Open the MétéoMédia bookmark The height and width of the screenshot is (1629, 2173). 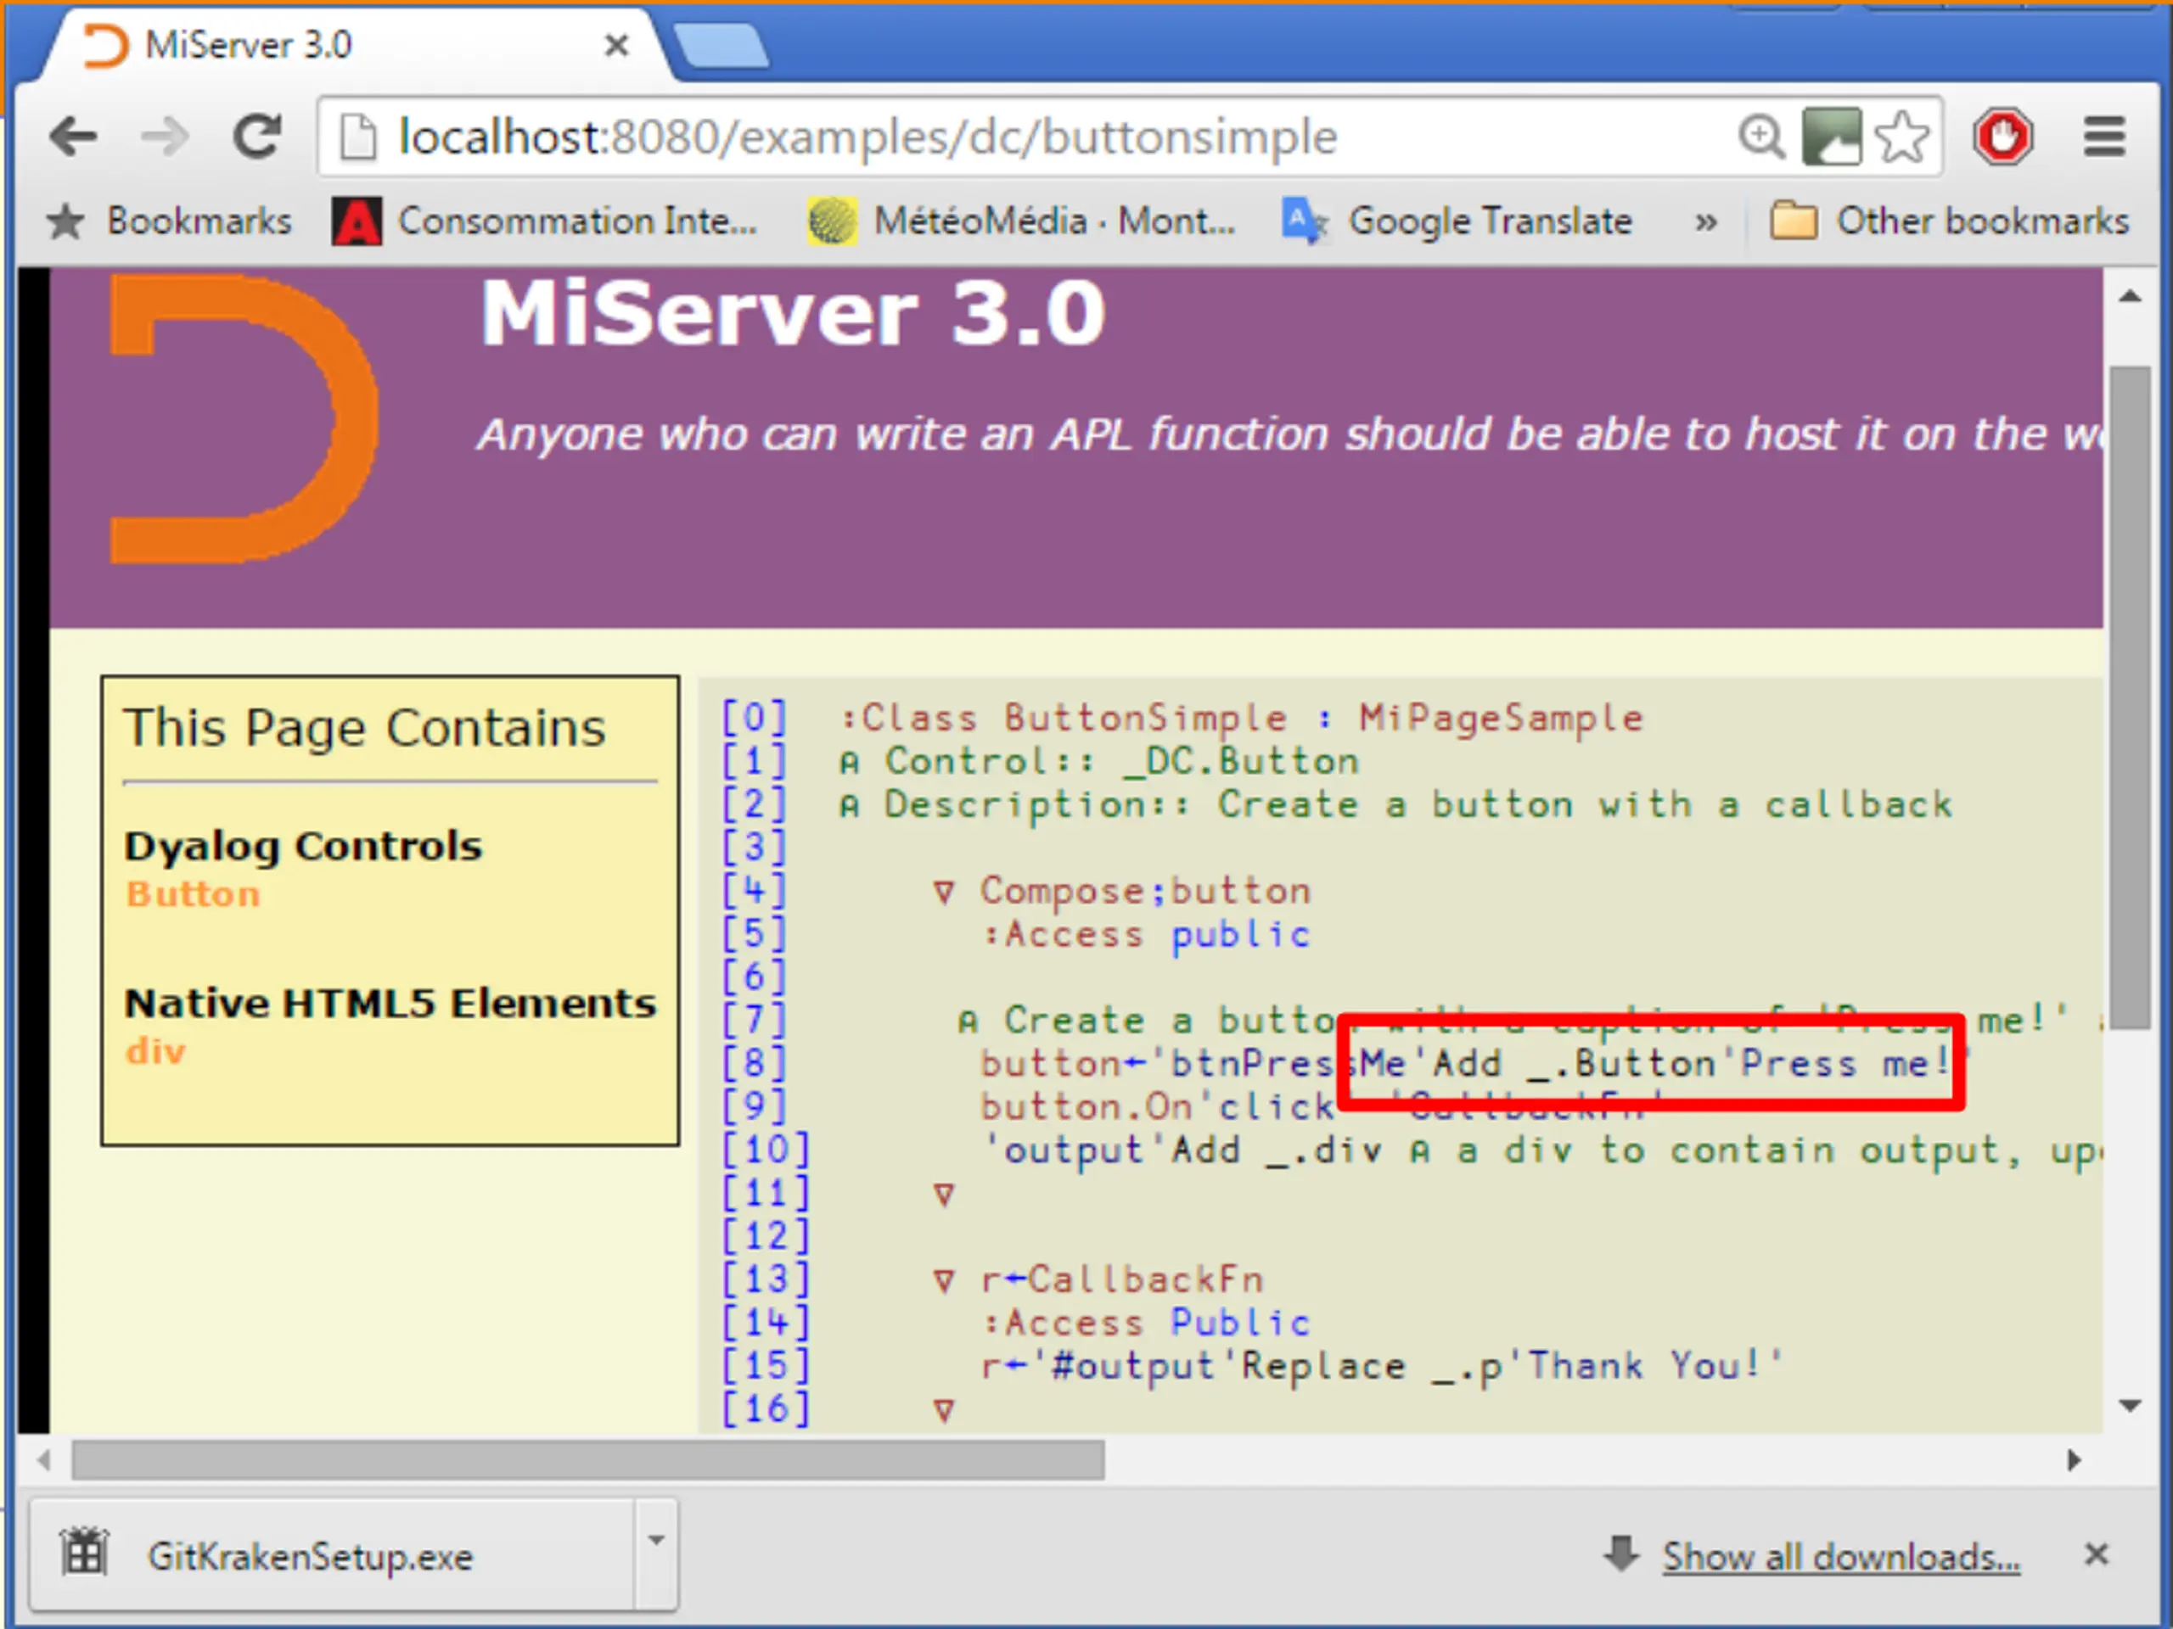point(1022,221)
